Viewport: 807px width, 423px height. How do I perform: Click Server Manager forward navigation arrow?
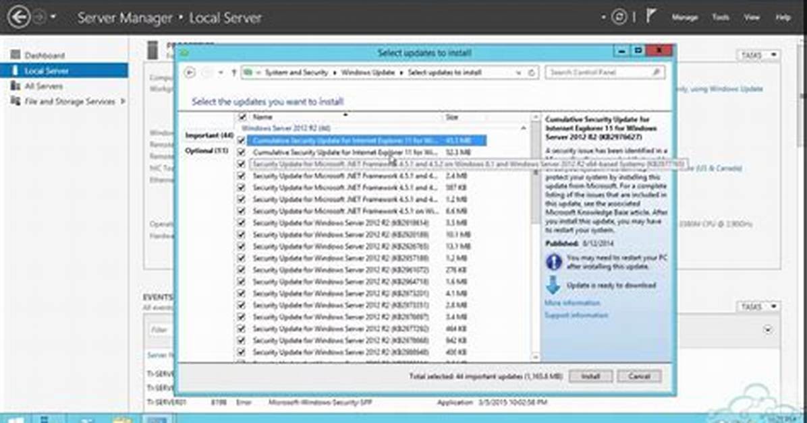[x=39, y=17]
